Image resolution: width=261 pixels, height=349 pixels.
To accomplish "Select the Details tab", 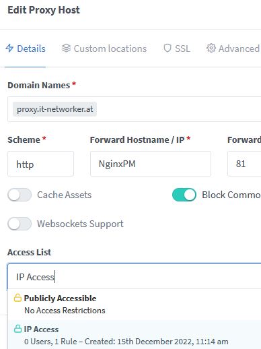I will click(26, 49).
